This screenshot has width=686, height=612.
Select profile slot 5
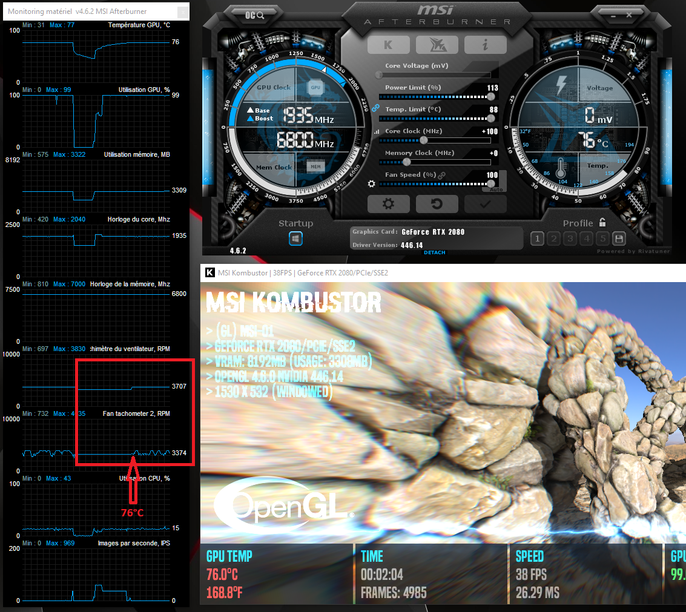pyautogui.click(x=603, y=239)
